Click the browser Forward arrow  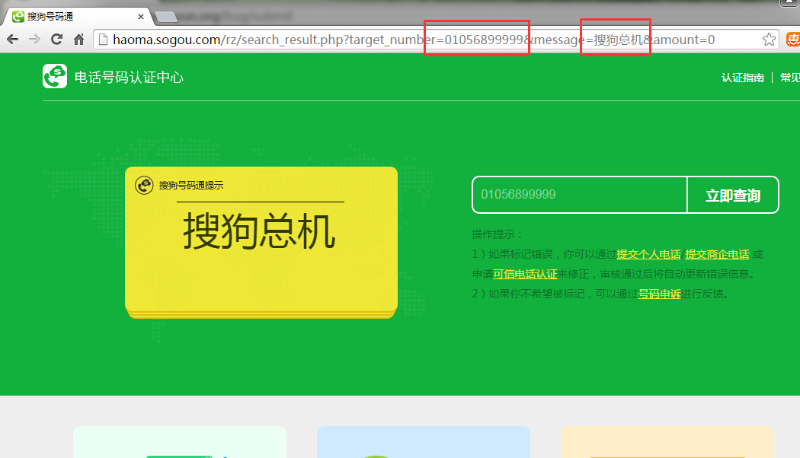tap(35, 40)
